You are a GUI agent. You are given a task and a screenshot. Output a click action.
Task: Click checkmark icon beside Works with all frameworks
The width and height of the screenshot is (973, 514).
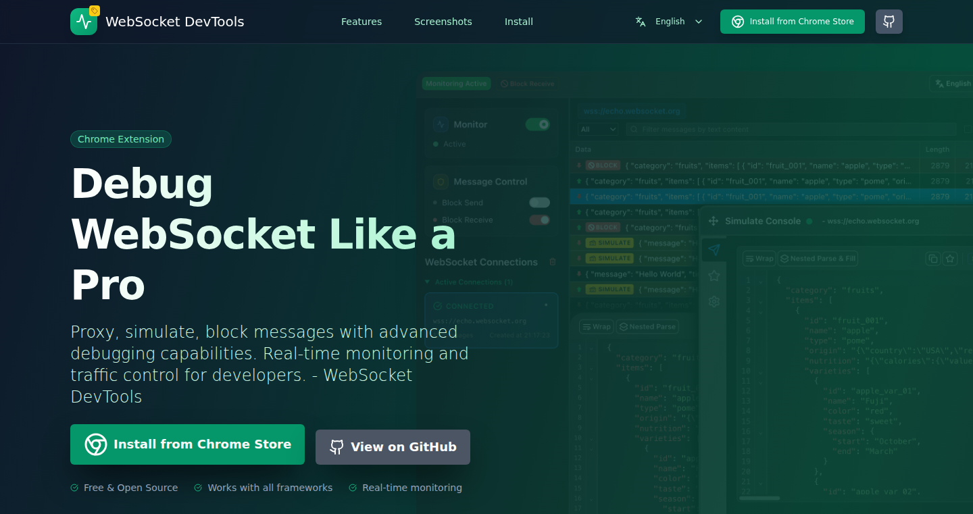pyautogui.click(x=198, y=488)
